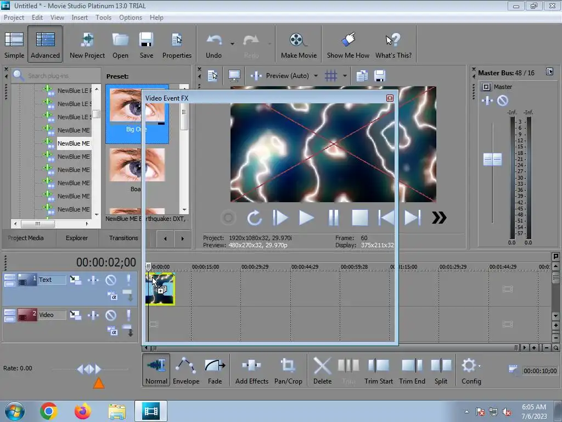Screen dimensions: 562x422
Task: Close the Video Event FX window
Action: point(390,98)
